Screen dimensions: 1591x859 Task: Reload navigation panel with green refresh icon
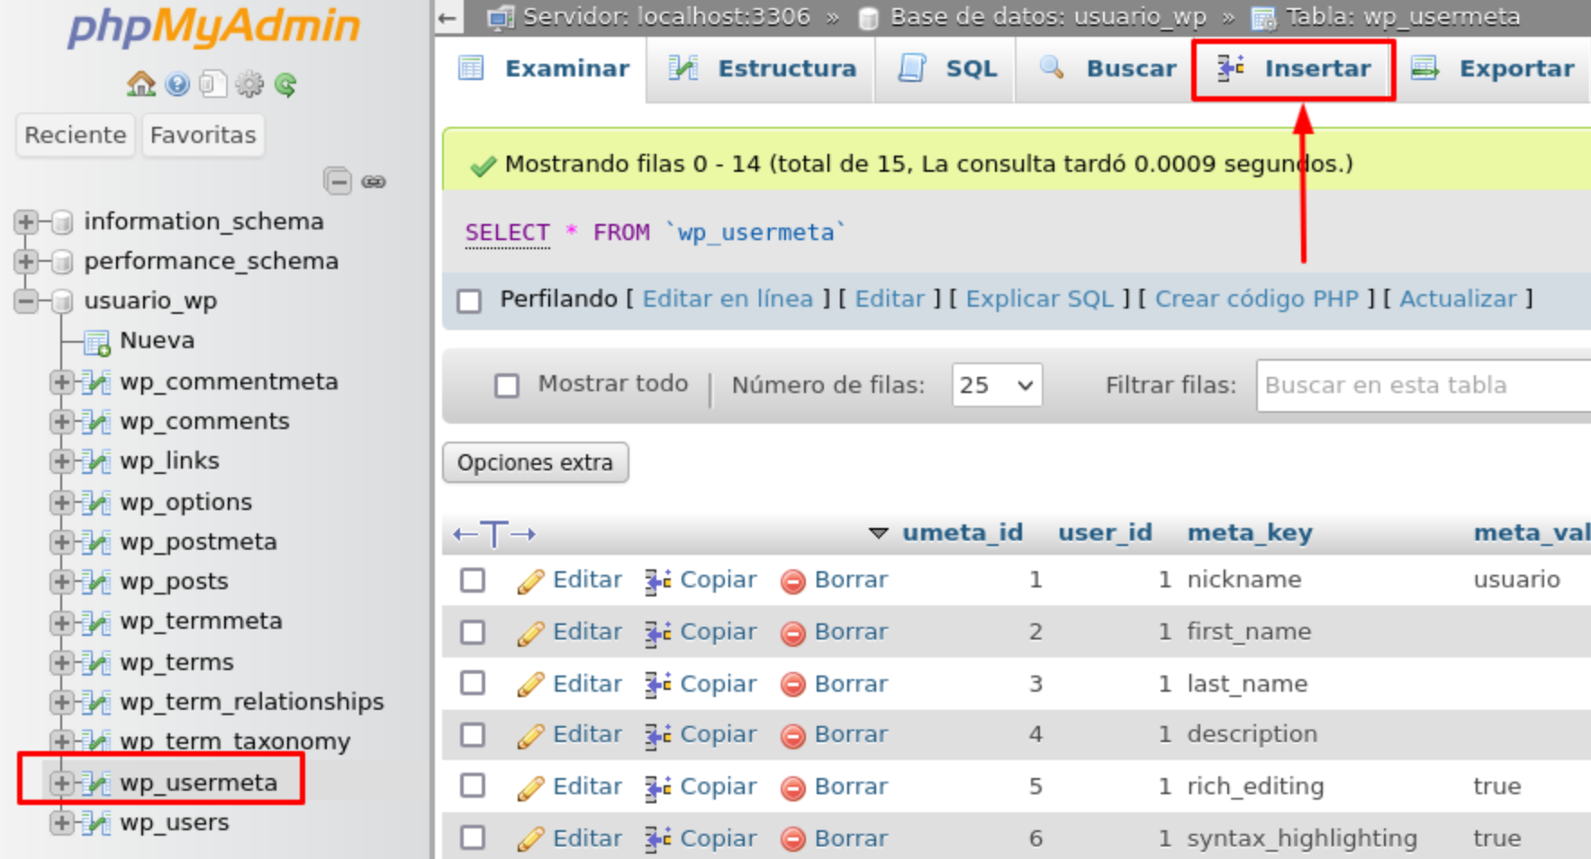coord(285,85)
